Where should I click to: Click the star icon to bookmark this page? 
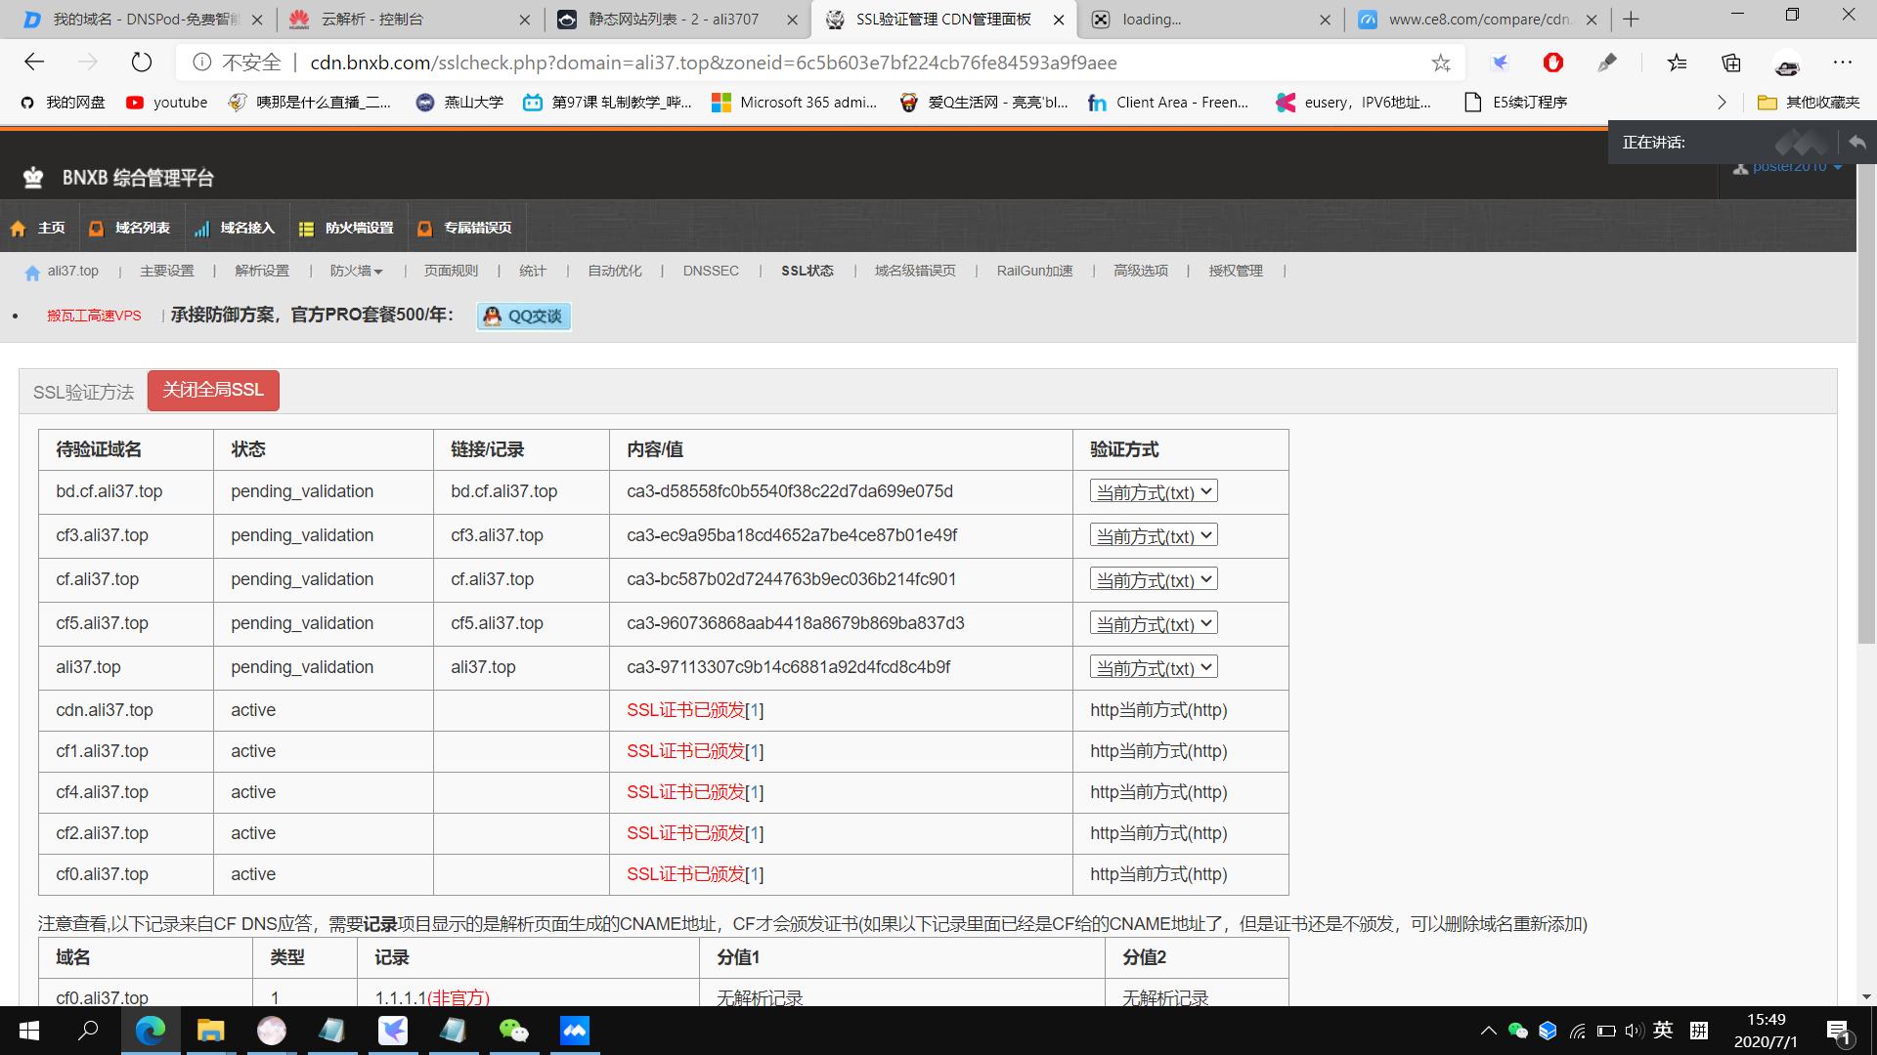[x=1441, y=63]
